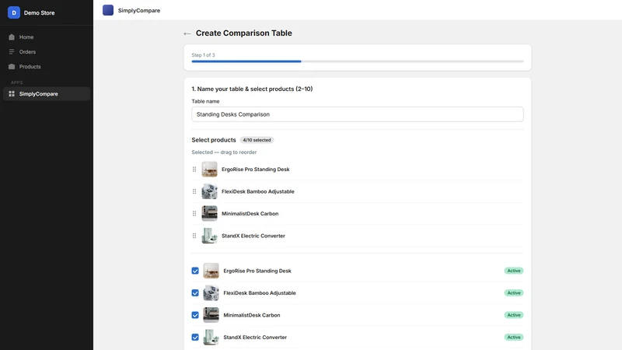This screenshot has height=350, width=622.
Task: Click 'MinimalistDesk Carbon' label in the checkbox list
Action: click(251, 315)
